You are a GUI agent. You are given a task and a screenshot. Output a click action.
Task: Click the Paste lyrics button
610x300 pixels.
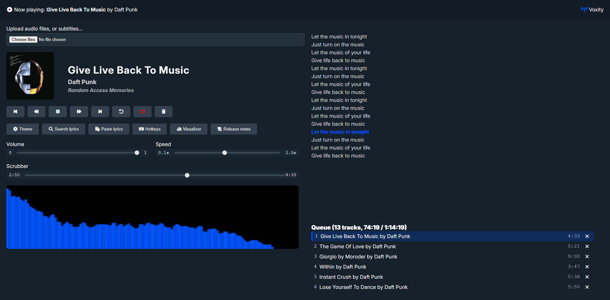click(109, 129)
